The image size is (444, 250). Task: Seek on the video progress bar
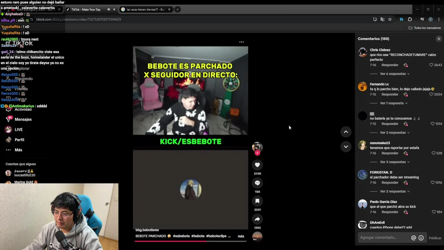point(190,241)
